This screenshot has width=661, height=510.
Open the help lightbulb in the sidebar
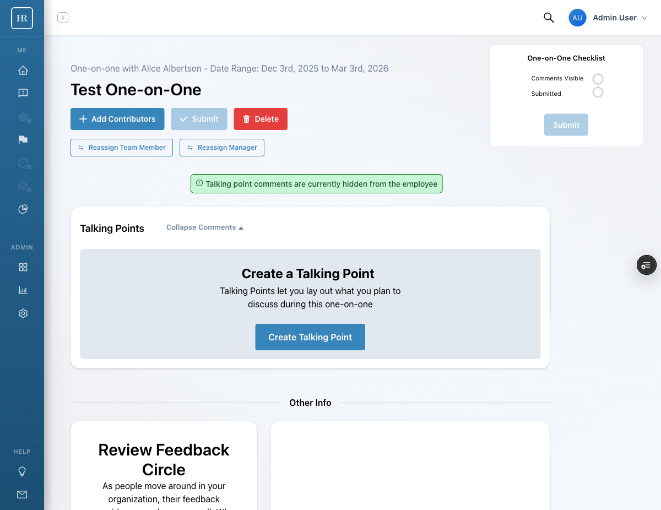pos(23,471)
